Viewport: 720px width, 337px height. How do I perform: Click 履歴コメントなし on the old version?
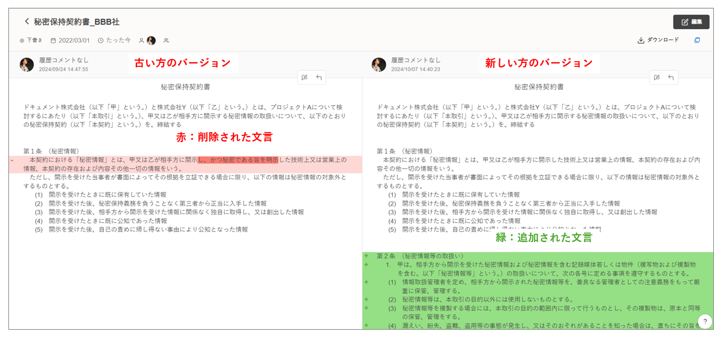coord(63,60)
